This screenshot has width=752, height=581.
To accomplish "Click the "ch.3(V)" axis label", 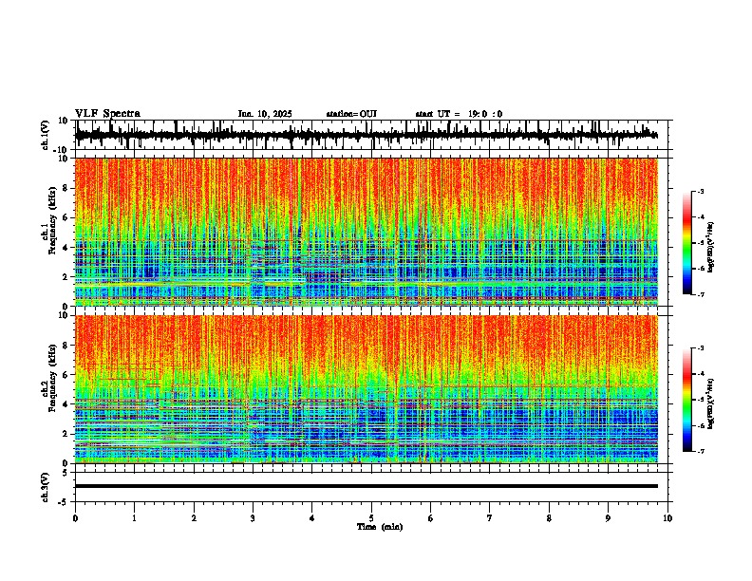I will click(x=46, y=487).
